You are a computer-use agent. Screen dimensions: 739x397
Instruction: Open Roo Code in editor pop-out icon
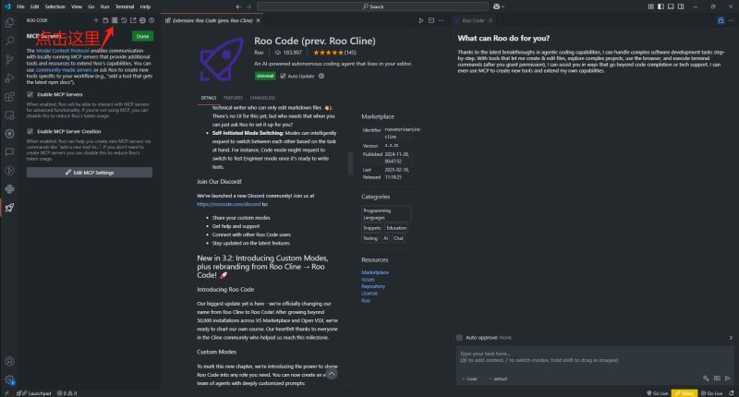tap(133, 20)
